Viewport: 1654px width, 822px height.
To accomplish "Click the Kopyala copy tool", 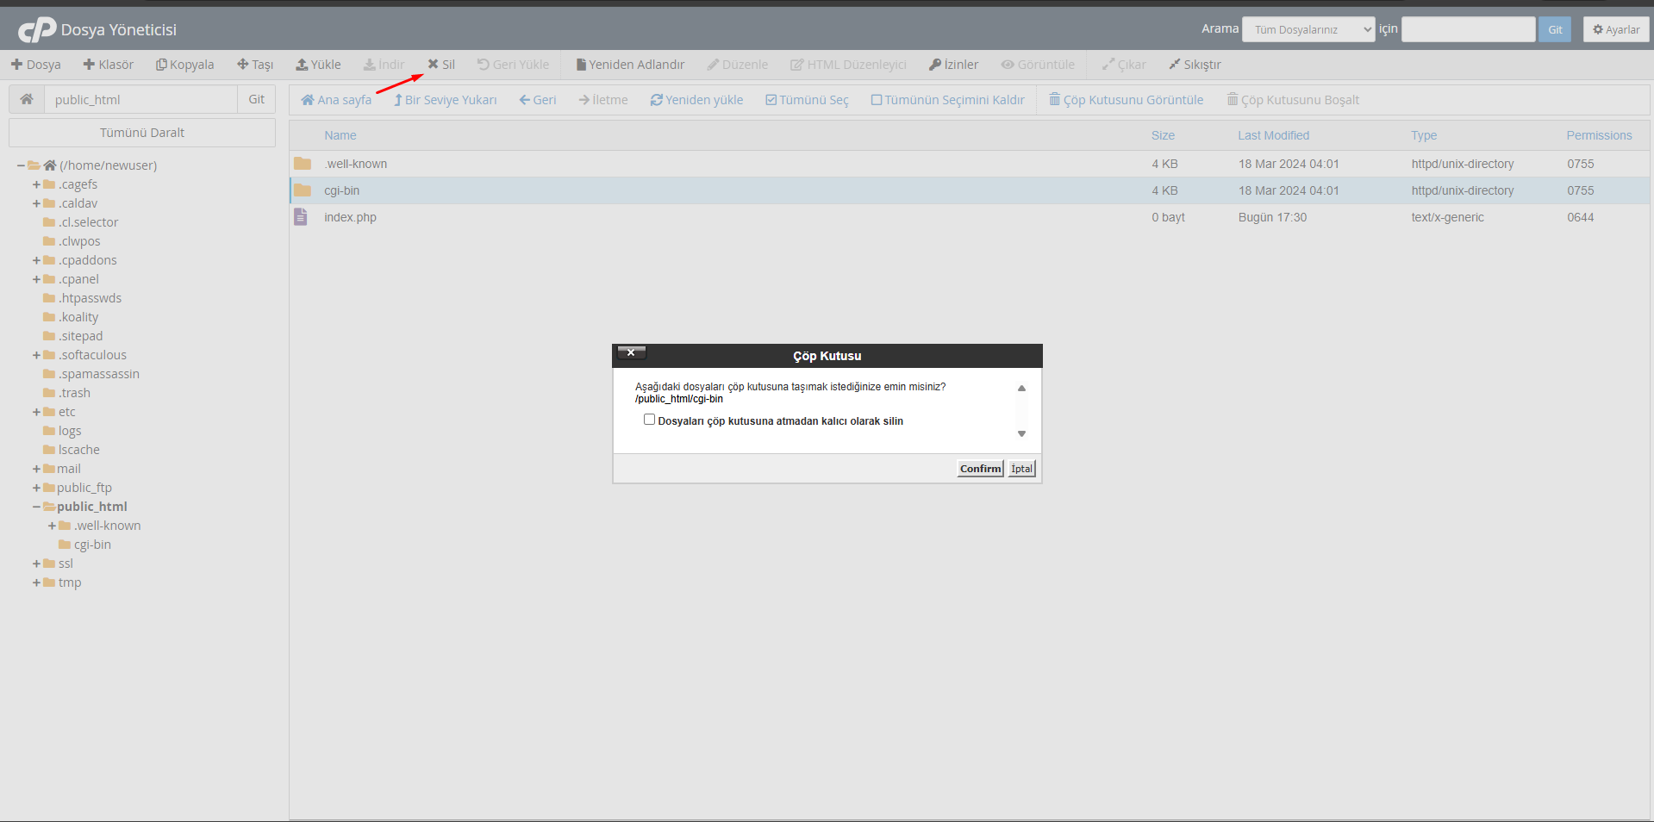I will 184,65.
